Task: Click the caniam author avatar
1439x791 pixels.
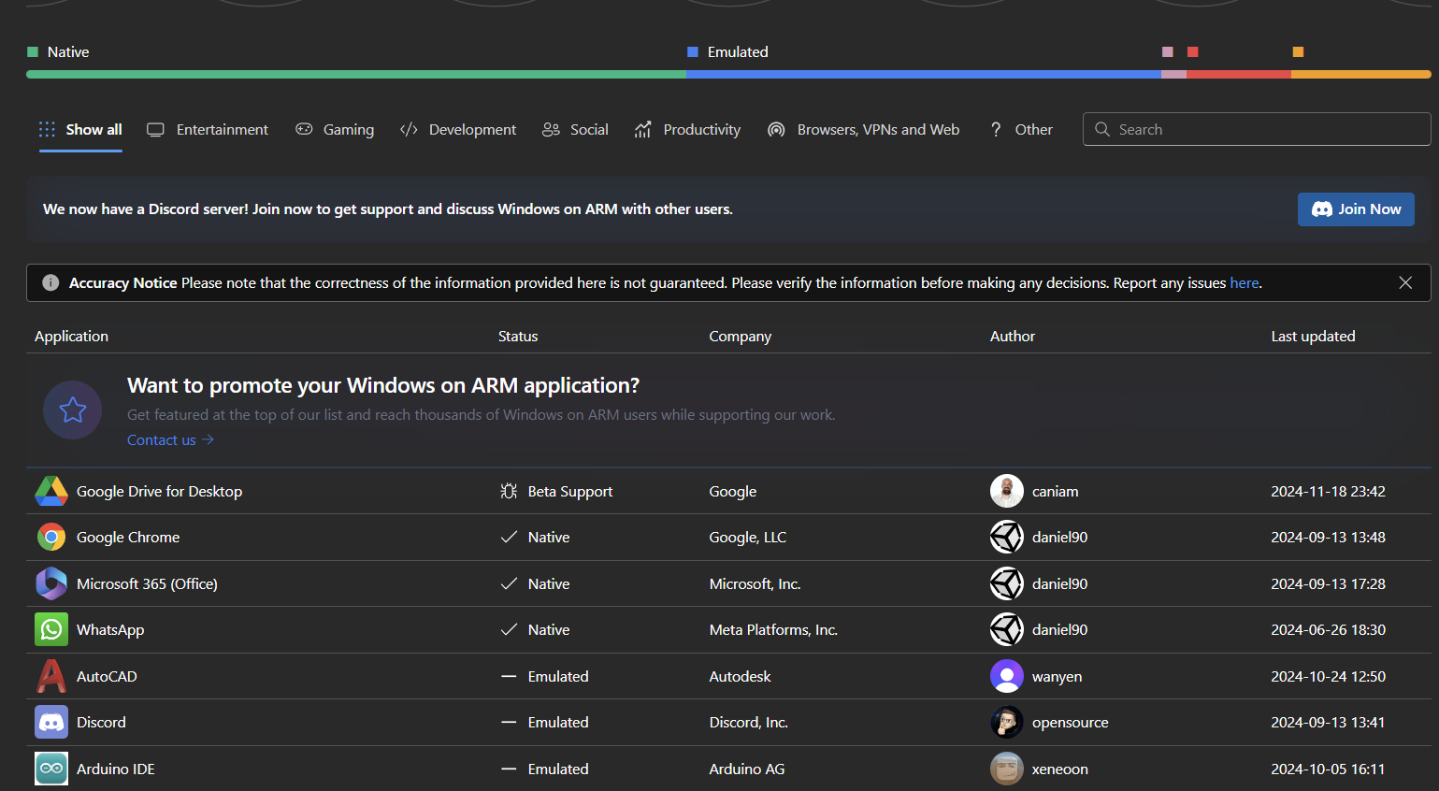Action: 1006,491
